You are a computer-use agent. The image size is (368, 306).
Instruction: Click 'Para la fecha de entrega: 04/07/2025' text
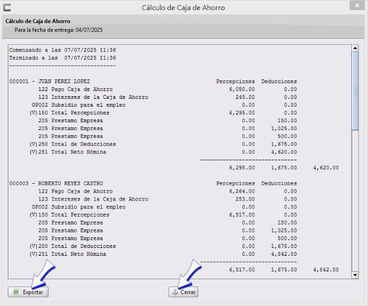click(59, 30)
